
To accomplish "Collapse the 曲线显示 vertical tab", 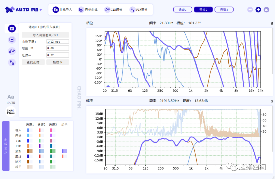I will 6,146.
